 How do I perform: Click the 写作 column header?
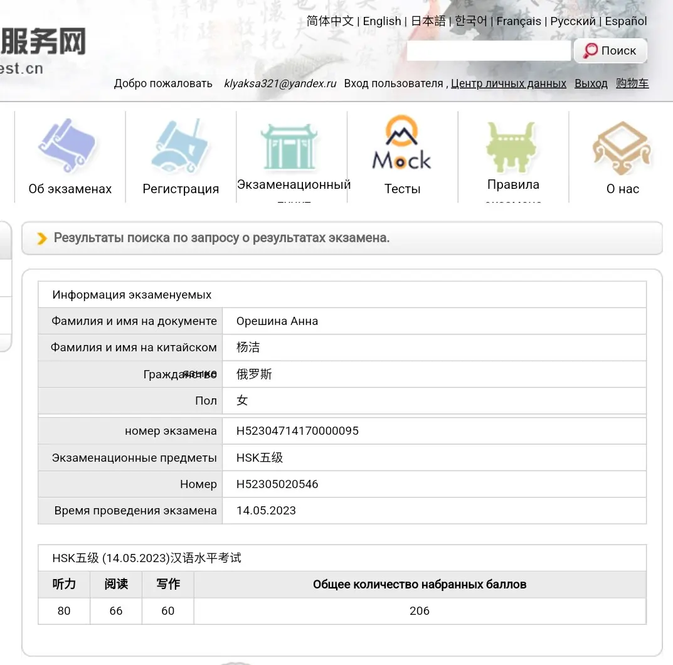pyautogui.click(x=168, y=584)
